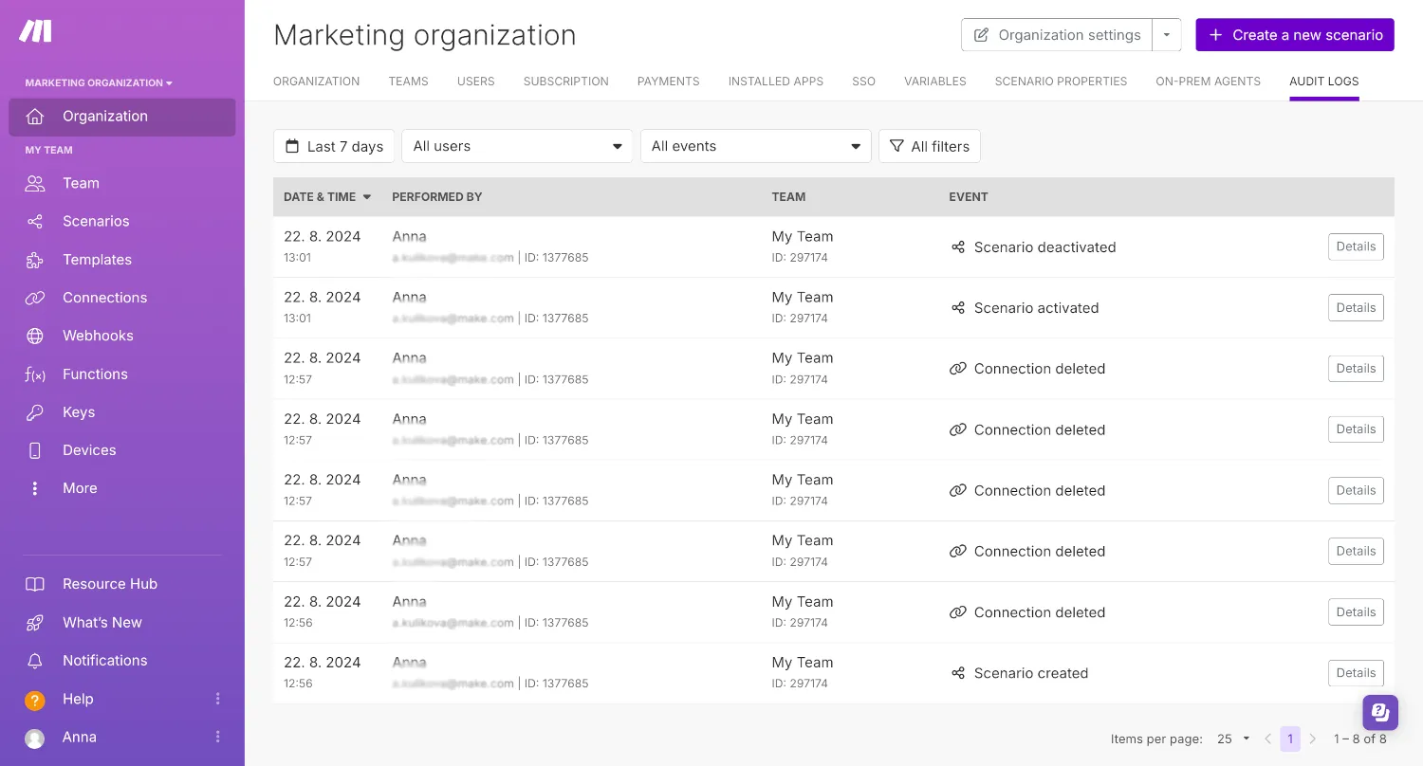Click the 1 – 8 of 8 count
Viewport: 1423px width, 766px height.
(1360, 739)
